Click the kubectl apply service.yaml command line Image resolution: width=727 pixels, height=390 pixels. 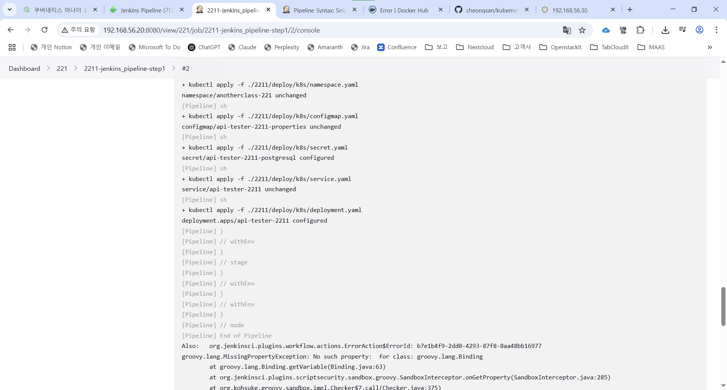click(x=267, y=179)
